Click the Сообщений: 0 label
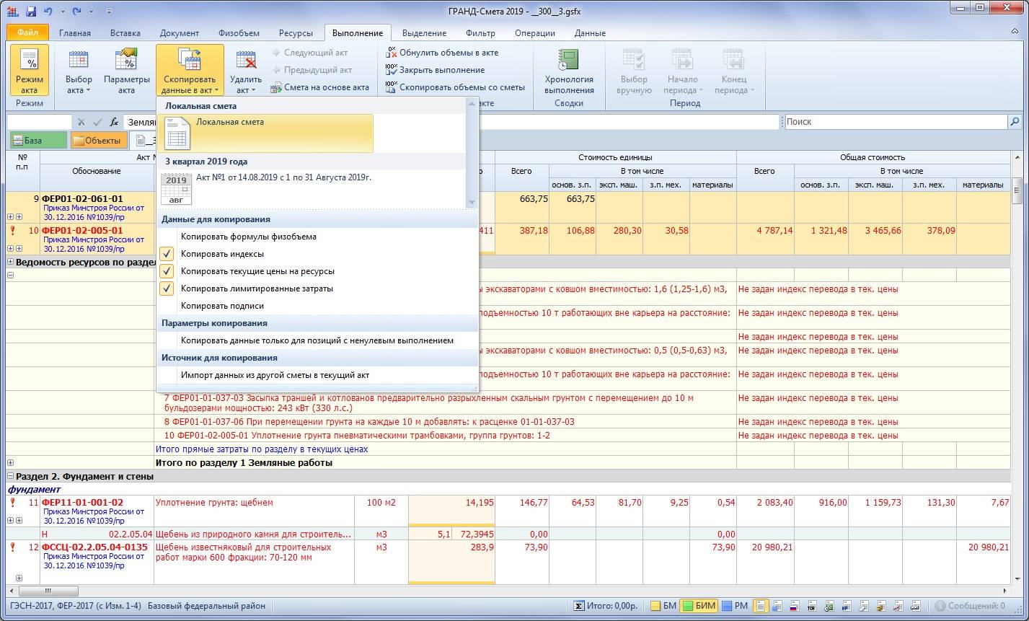The image size is (1029, 621). (976, 606)
